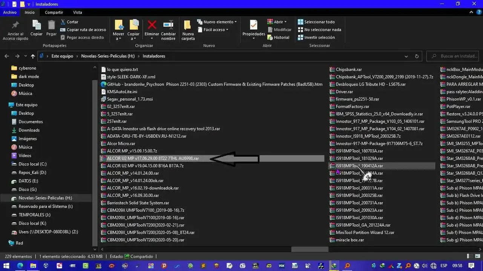
Task: Click Pegar acceso directo
Action: [x=82, y=38]
